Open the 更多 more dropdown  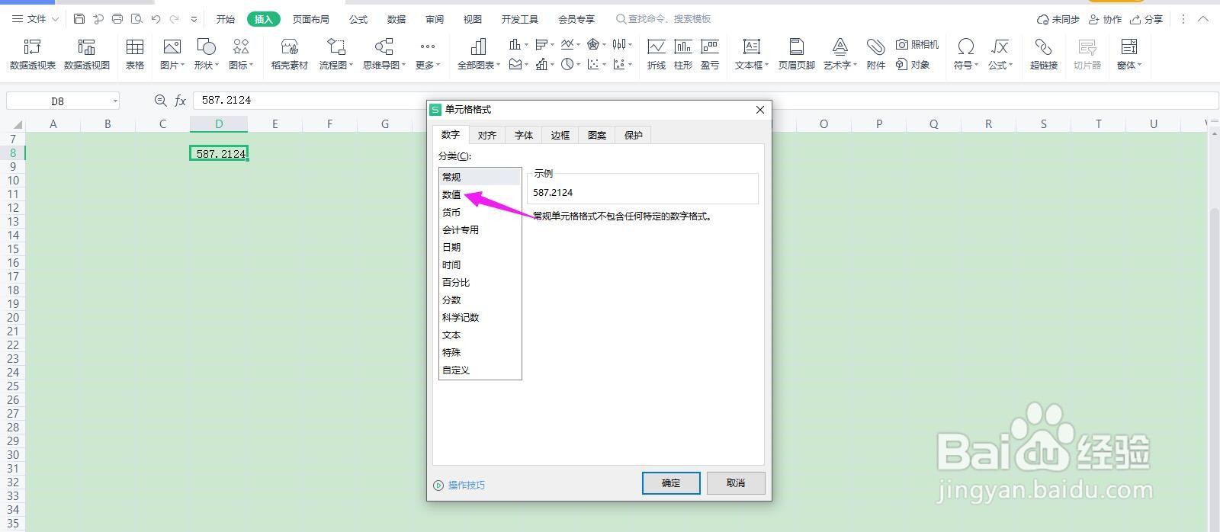[x=428, y=54]
